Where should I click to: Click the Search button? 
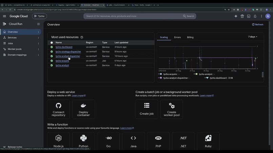(x=189, y=16)
